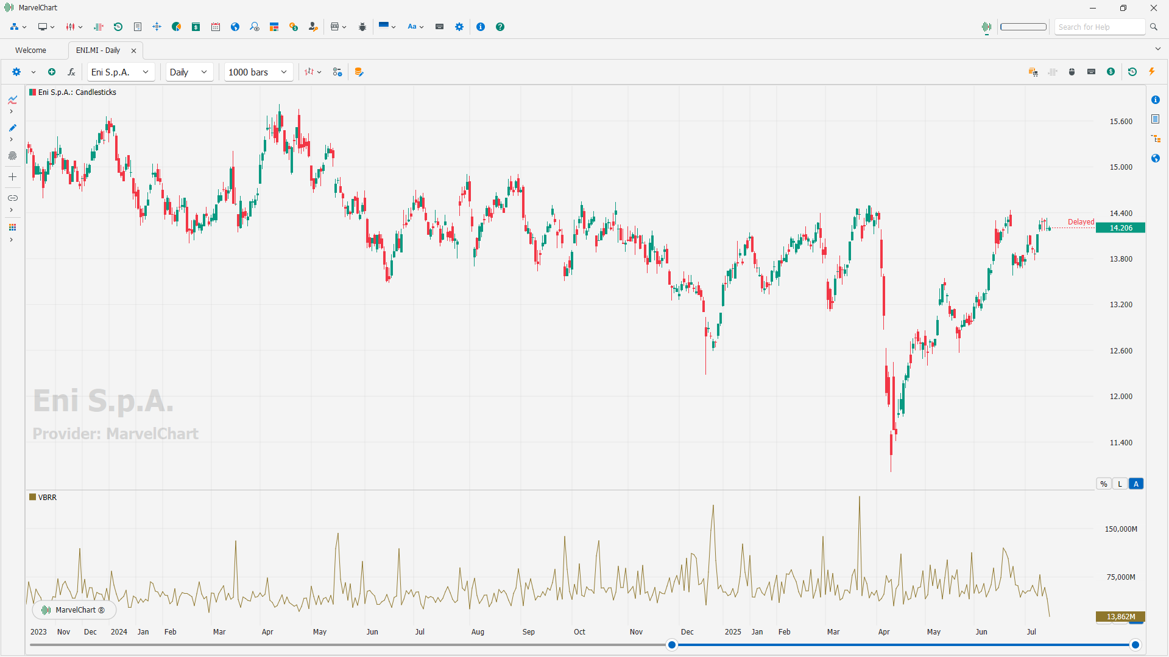
Task: Open the 1000 bars dropdown
Action: (258, 72)
